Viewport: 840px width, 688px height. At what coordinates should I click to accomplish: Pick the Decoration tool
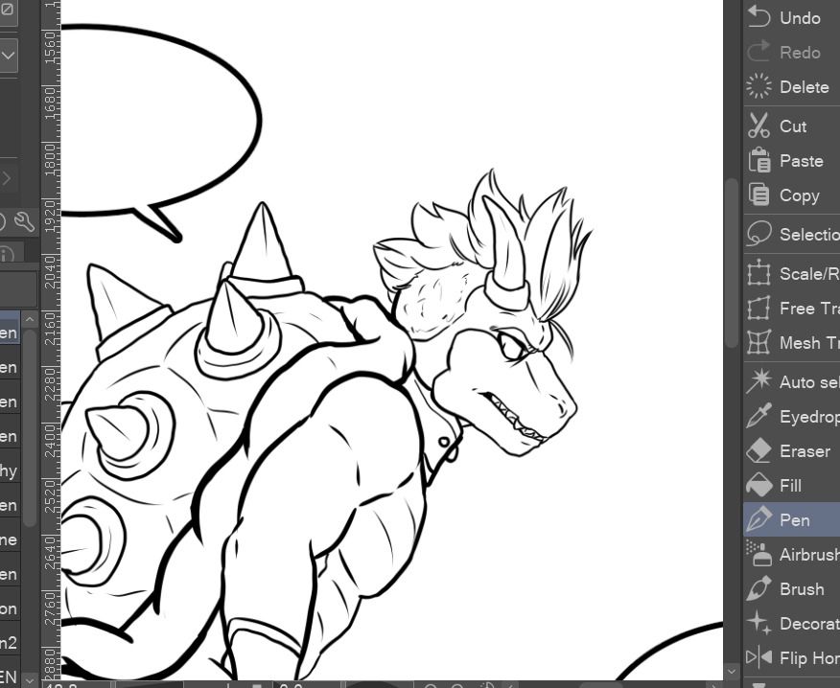(x=792, y=624)
